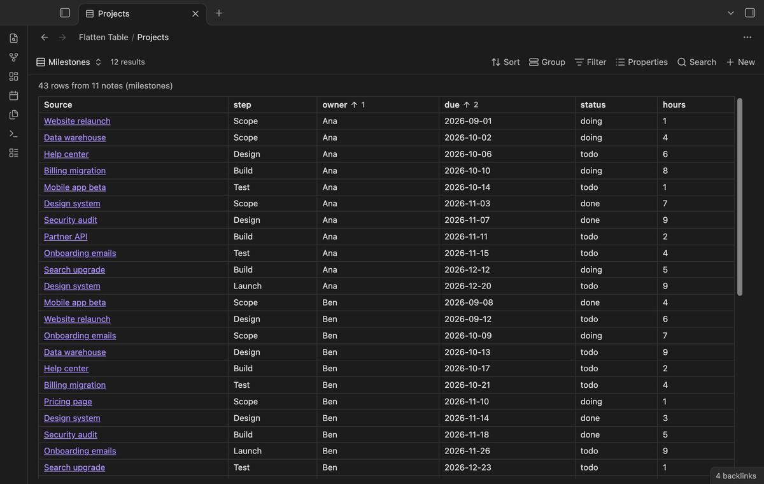Select the date cell 2026-12-20
764x484 pixels.
(507, 286)
